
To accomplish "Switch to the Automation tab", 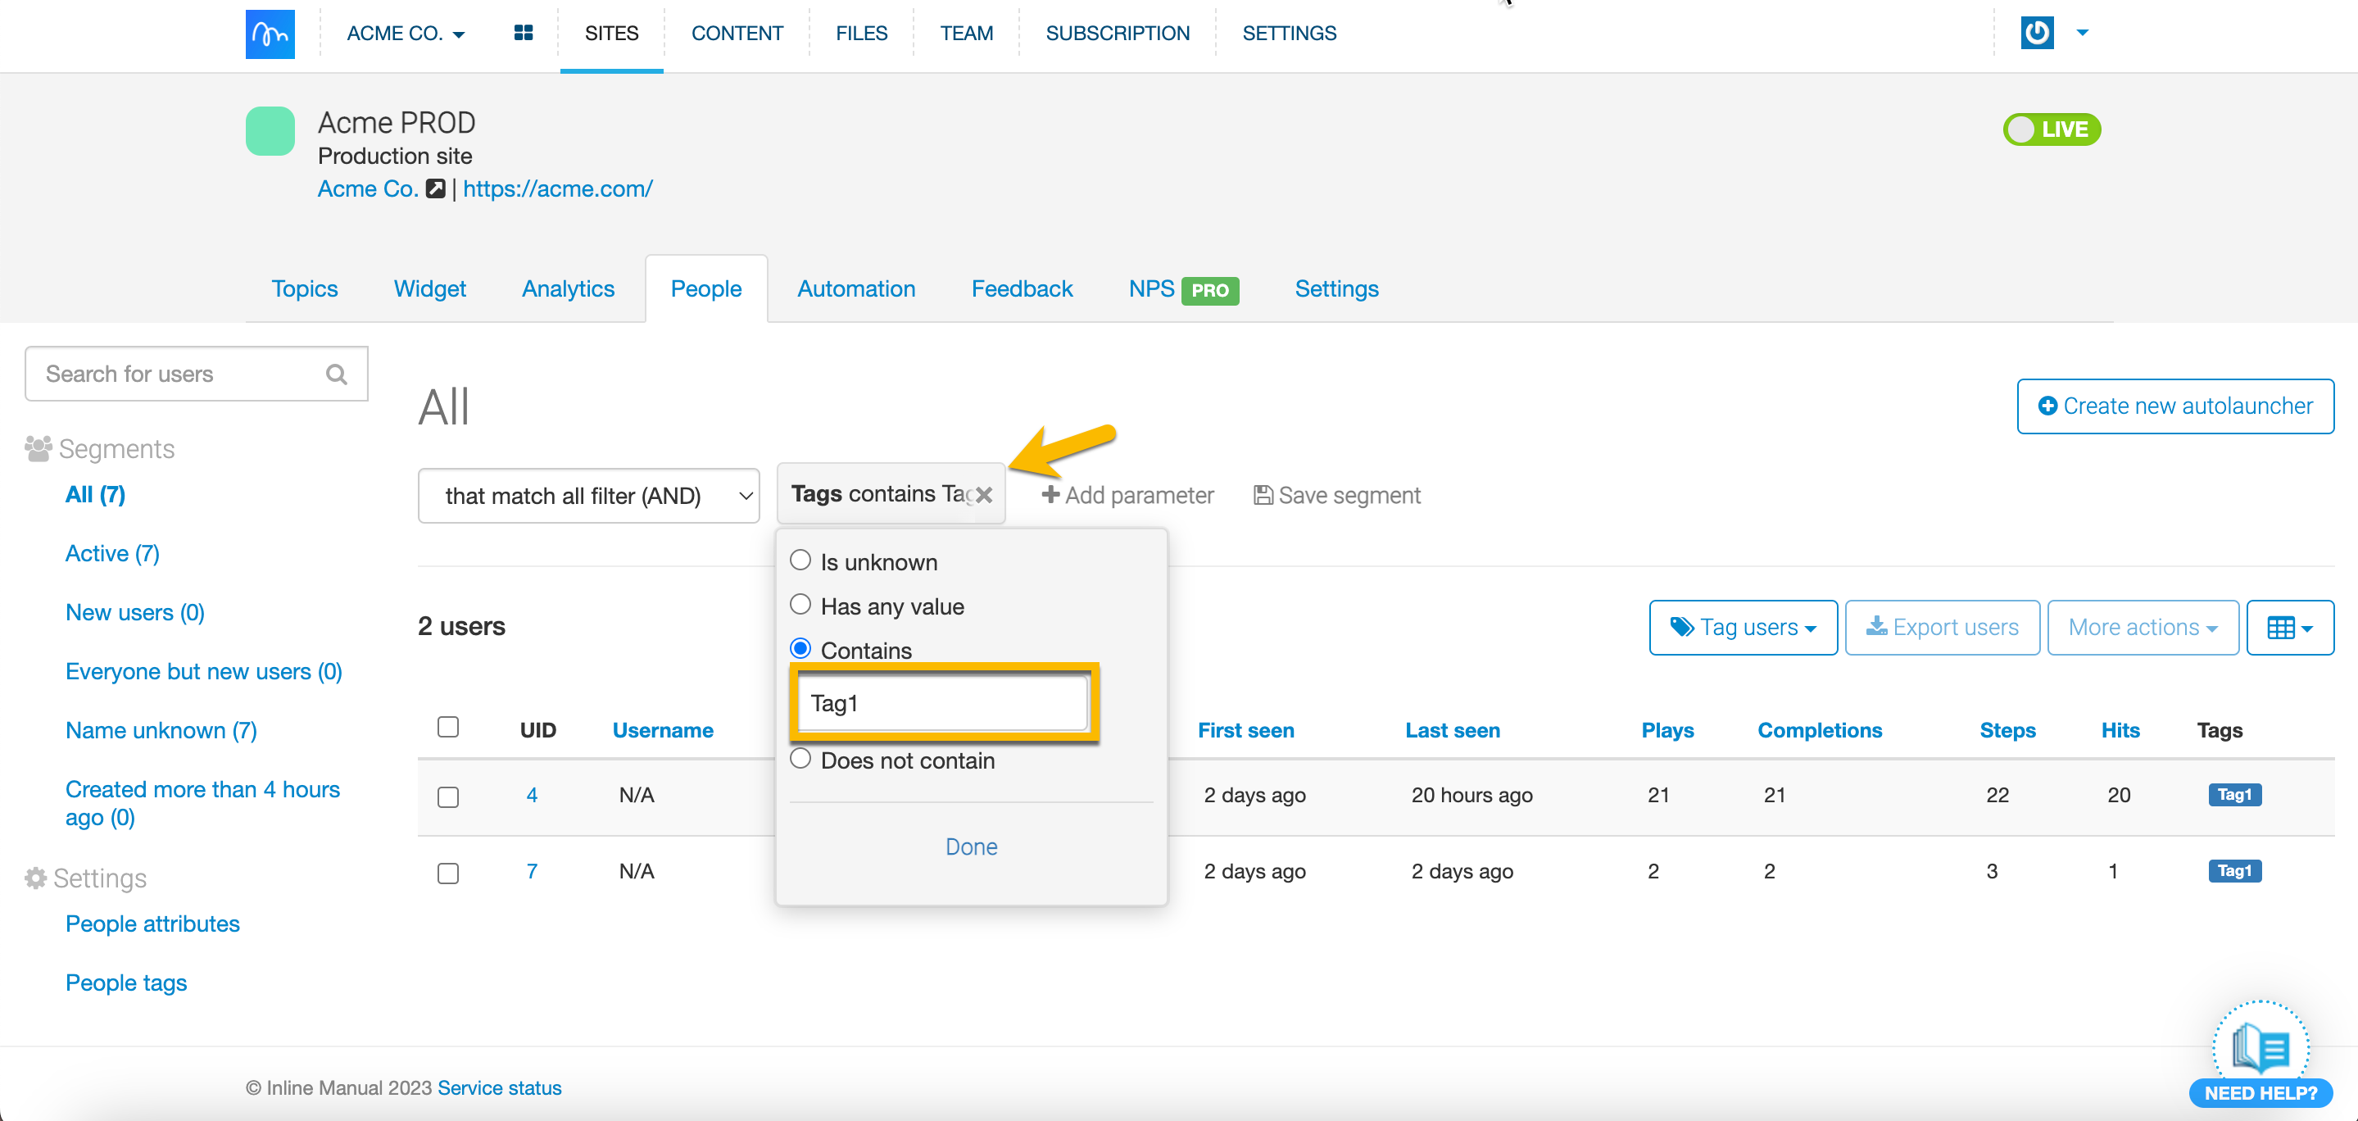I will [x=856, y=288].
